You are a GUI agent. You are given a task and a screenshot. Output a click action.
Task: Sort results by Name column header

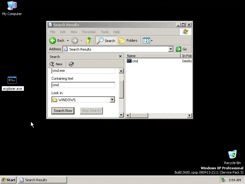click(x=153, y=56)
